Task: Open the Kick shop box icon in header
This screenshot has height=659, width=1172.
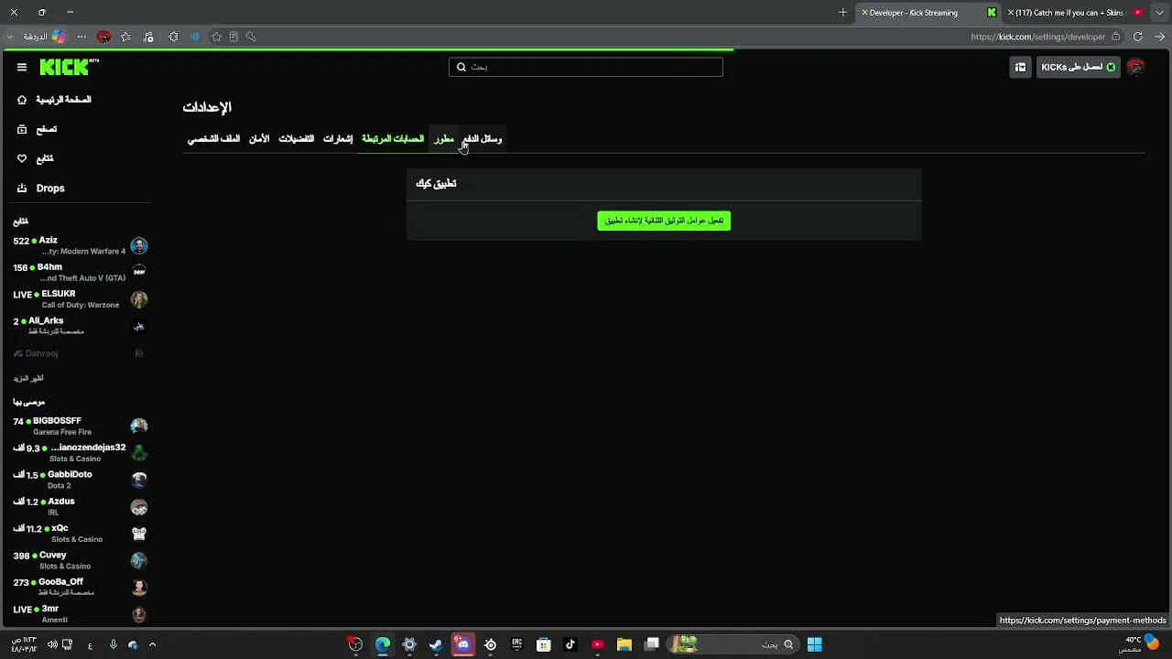Action: click(1020, 67)
